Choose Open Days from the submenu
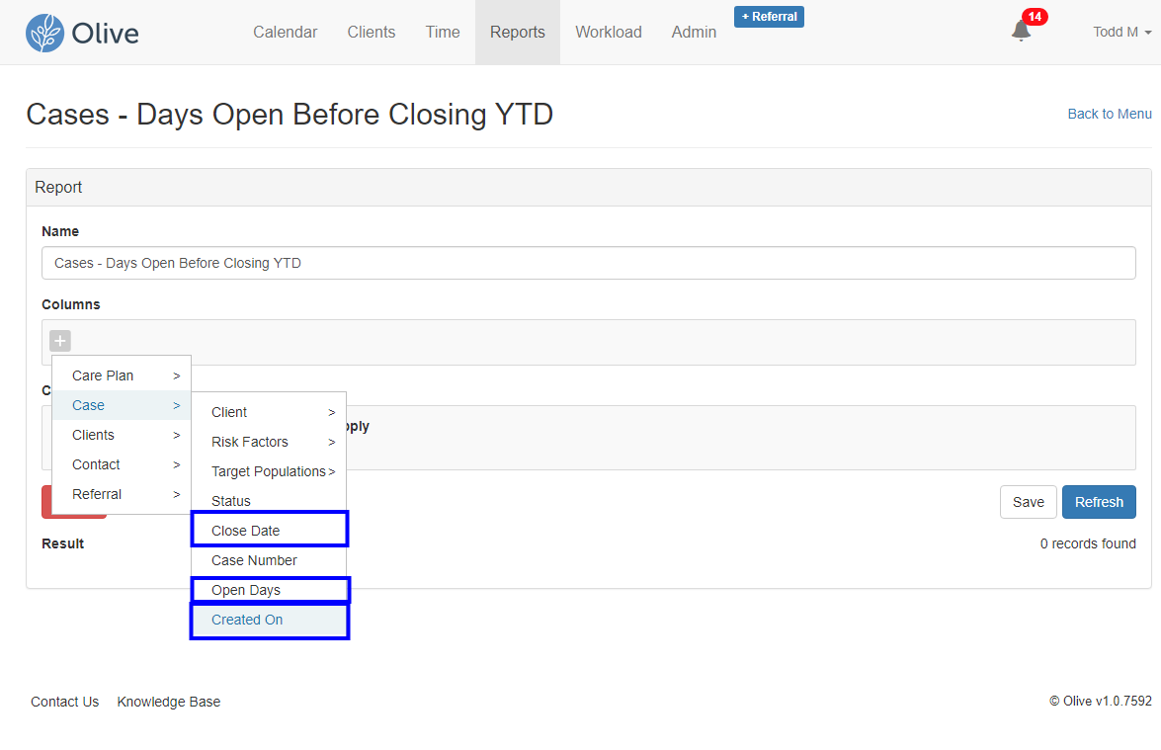Screen dimensions: 1161x750 [270, 590]
